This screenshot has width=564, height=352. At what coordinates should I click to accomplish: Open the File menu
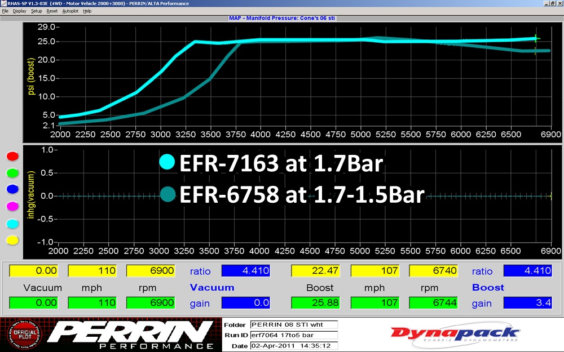[x=5, y=11]
